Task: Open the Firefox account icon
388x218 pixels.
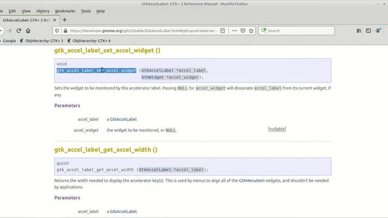Action: [378, 31]
